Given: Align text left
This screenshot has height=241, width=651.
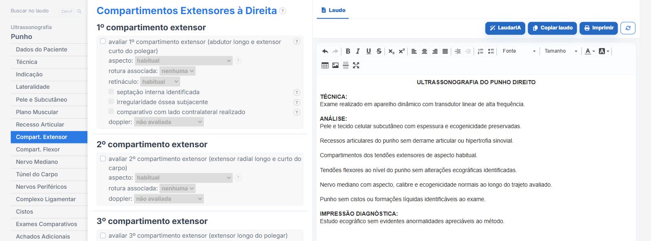Looking at the screenshot, I should pos(414,51).
